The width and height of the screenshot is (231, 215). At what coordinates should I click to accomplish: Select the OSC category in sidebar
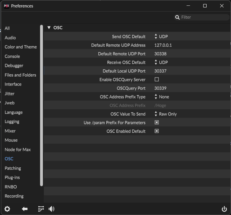(x=9, y=159)
